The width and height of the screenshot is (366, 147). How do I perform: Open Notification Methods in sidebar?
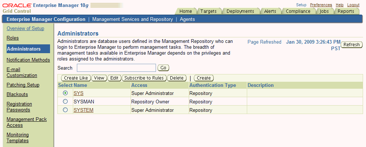click(28, 60)
